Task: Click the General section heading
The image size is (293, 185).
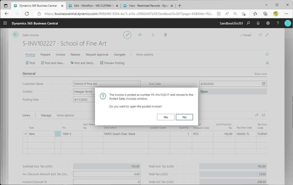Action: point(29,73)
